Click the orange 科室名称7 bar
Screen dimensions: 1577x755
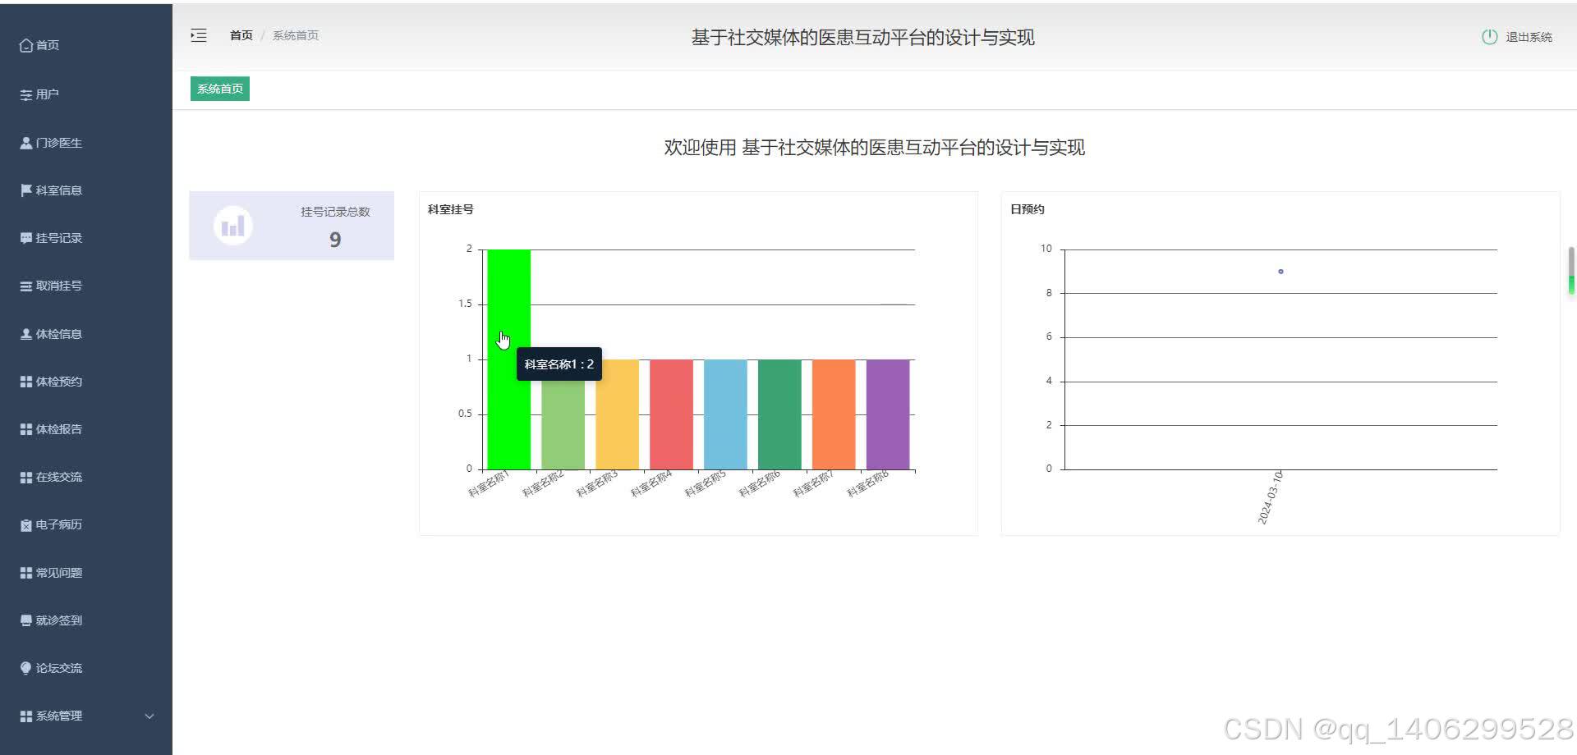[834, 414]
